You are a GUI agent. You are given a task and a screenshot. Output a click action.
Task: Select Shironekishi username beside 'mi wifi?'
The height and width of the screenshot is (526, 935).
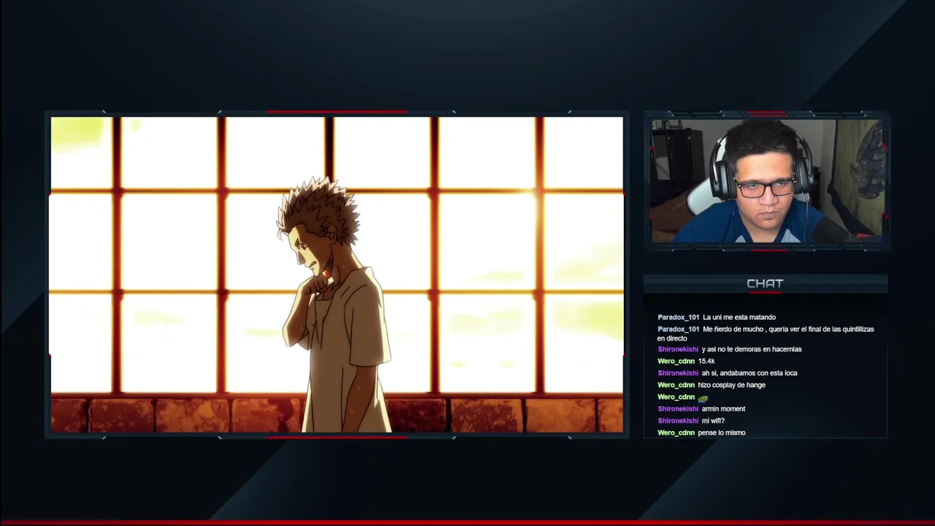click(x=678, y=421)
